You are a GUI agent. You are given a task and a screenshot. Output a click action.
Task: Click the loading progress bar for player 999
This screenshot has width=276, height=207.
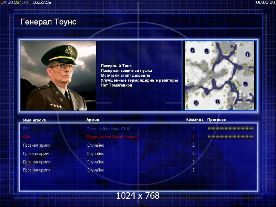[231, 129]
